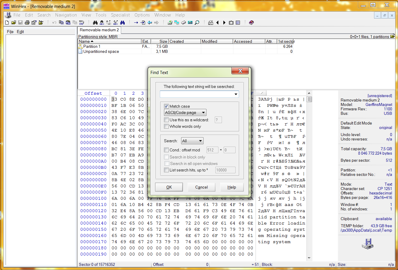Select the Unpartitioned space row
This screenshot has width=398, height=270.
pyautogui.click(x=186, y=51)
